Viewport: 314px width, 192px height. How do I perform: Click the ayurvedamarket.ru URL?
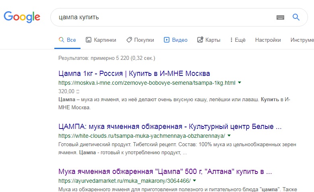coord(124,181)
